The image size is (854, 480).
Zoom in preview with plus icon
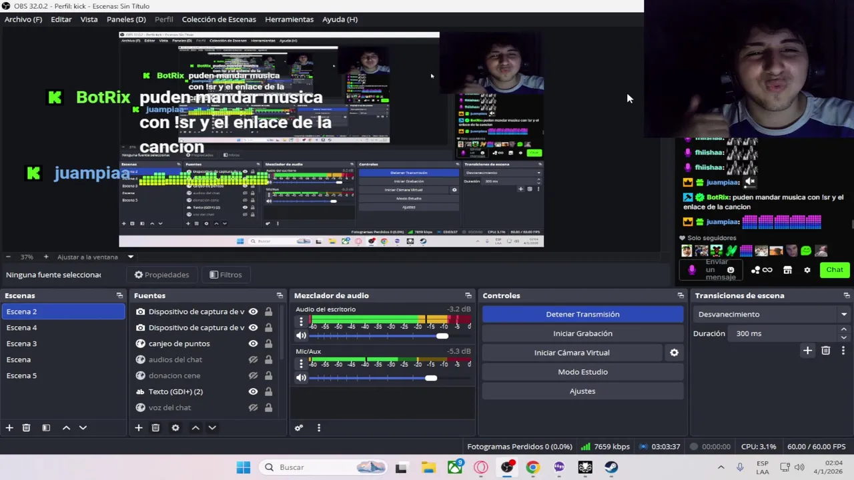(46, 257)
